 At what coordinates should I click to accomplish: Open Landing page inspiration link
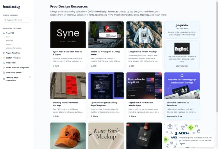(12, 79)
